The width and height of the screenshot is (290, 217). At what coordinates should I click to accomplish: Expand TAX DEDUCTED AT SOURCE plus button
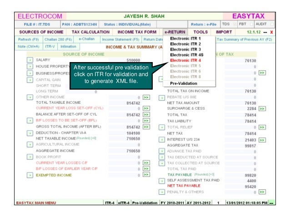pos(162,157)
